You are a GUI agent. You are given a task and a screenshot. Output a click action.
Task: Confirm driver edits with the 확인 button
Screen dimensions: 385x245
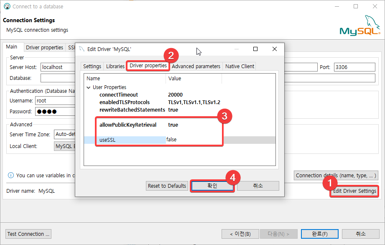pyautogui.click(x=212, y=186)
